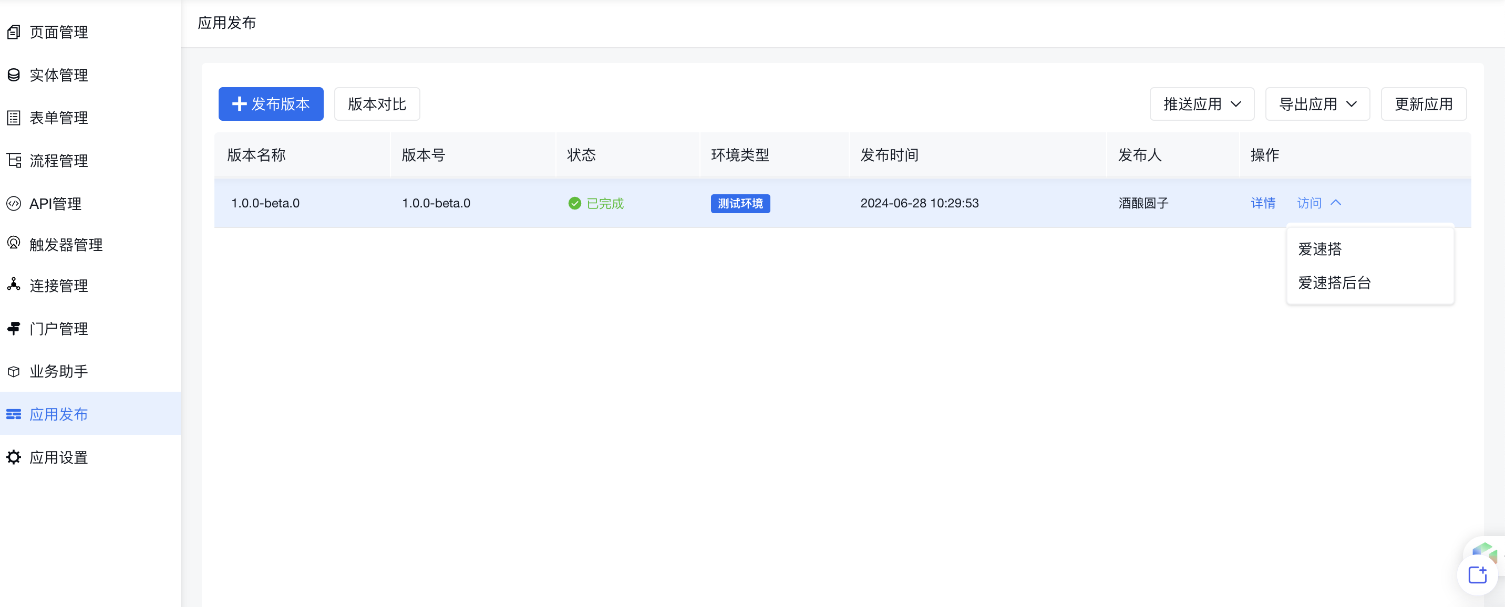
Task: Click the 流程管理 flow icon
Action: tap(14, 161)
